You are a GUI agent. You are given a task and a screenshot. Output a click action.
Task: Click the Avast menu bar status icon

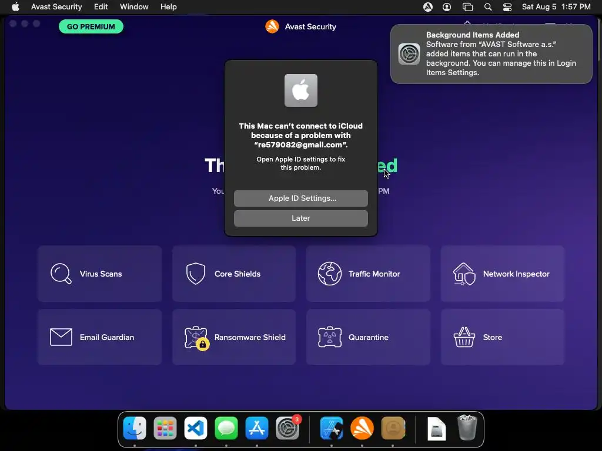point(428,7)
